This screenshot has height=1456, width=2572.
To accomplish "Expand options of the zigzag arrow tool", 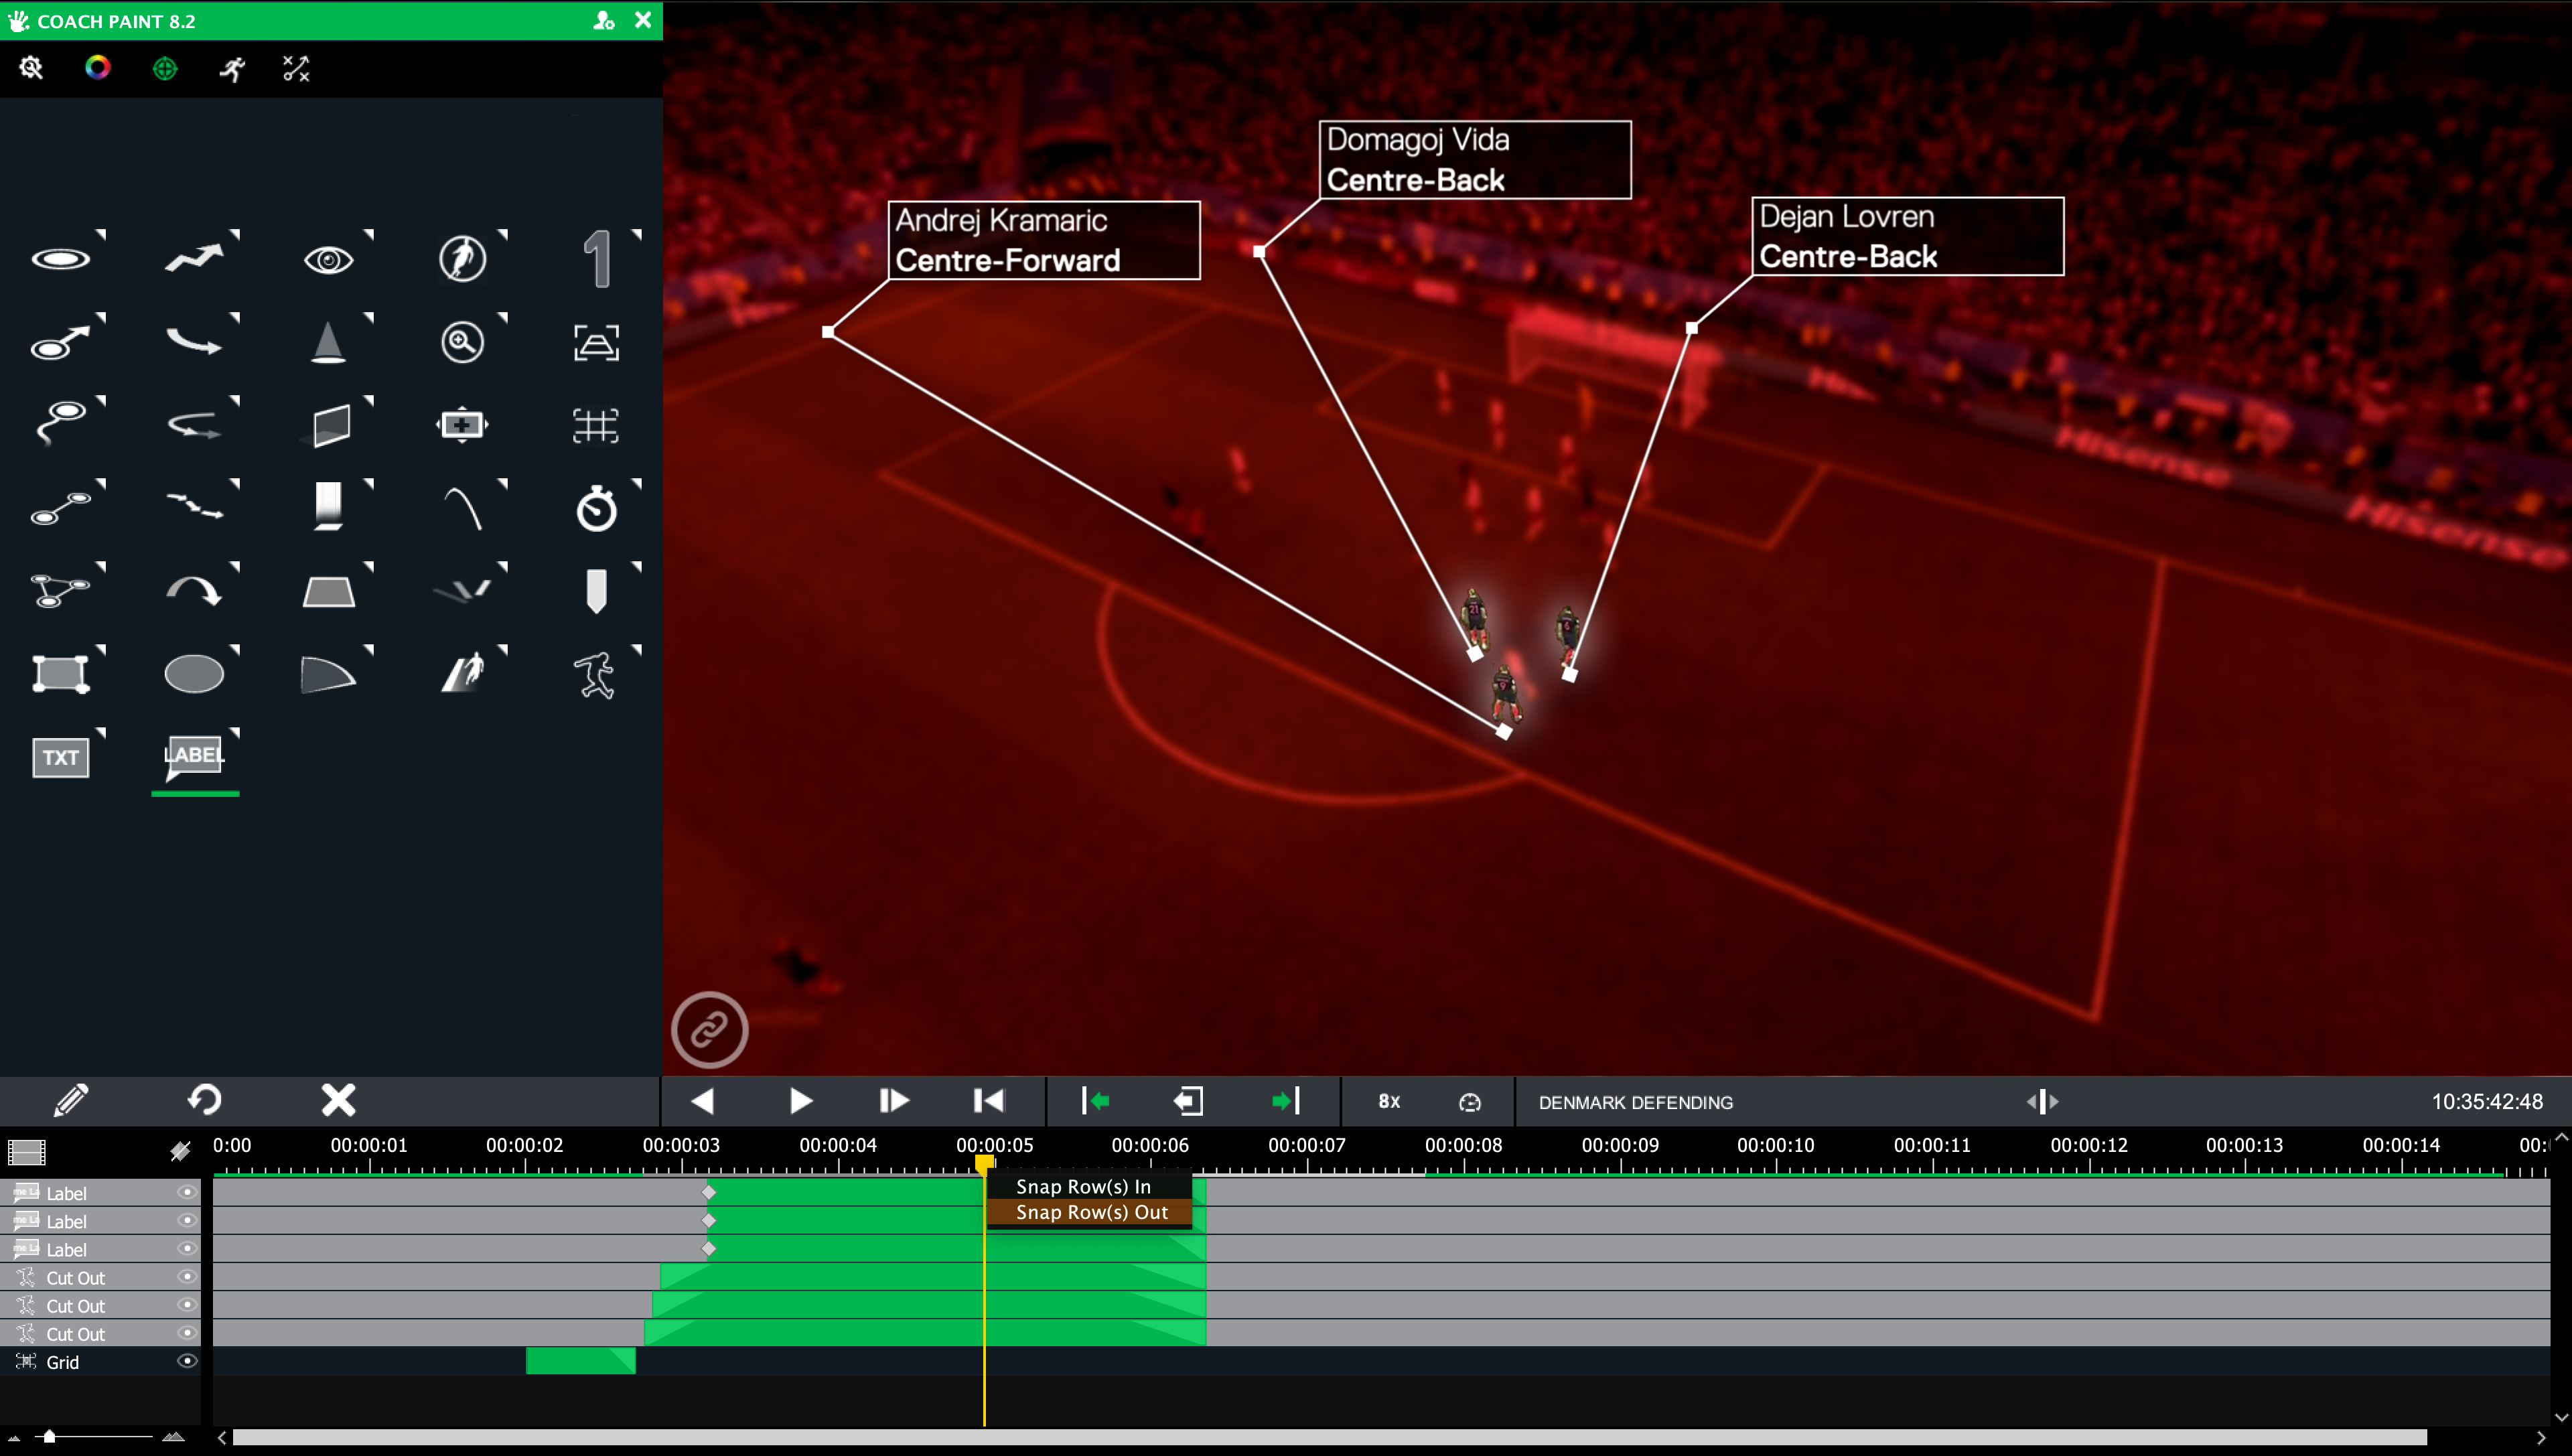I will (x=235, y=234).
